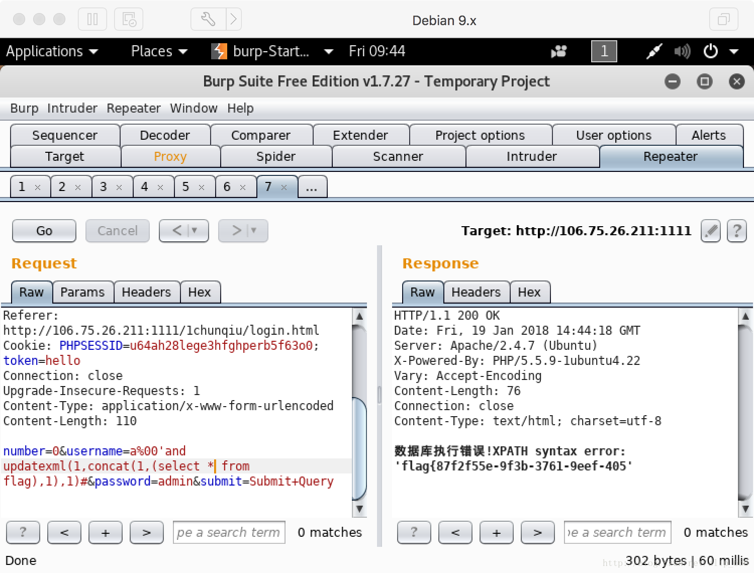Screen dimensions: 754x573
Task: Add new Repeater tab with ellipsis
Action: tap(312, 187)
